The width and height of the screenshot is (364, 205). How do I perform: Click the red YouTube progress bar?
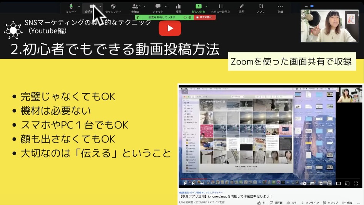point(194,179)
